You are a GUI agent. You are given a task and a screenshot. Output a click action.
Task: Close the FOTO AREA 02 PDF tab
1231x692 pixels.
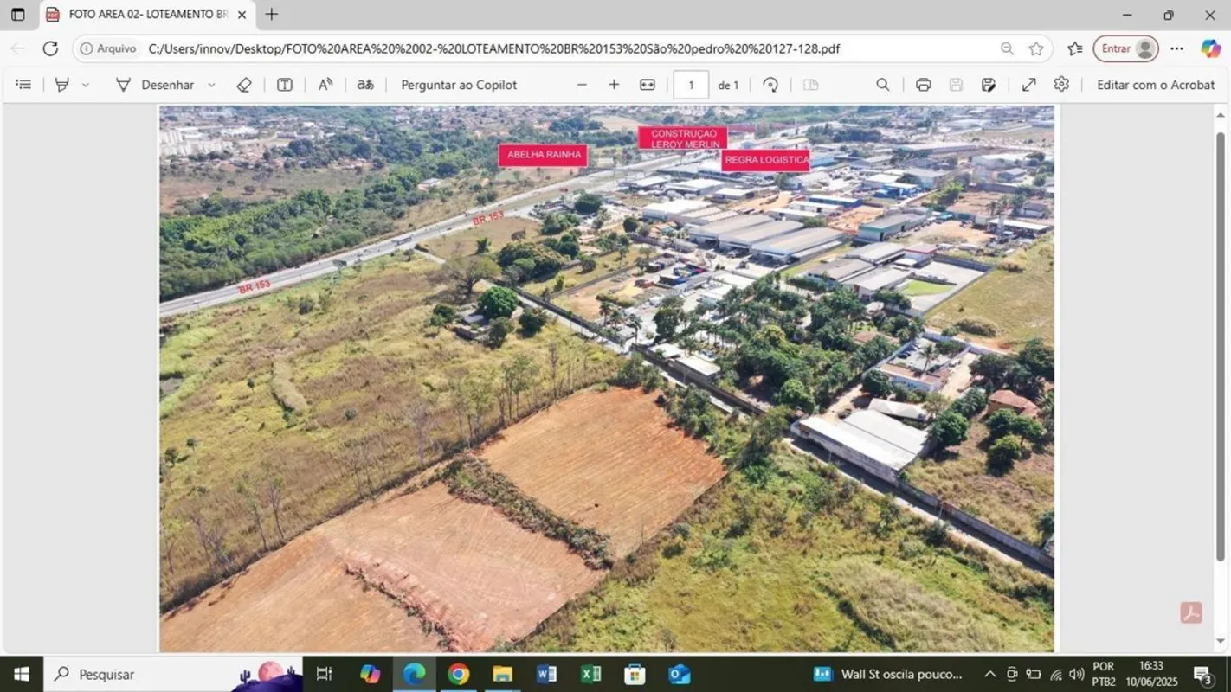click(242, 15)
